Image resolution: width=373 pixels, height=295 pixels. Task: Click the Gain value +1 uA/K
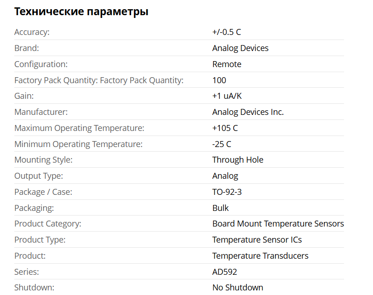[x=227, y=96]
